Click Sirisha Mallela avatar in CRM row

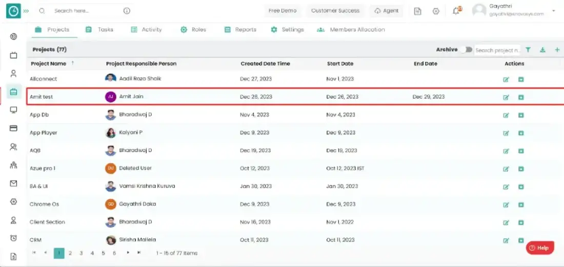pos(111,240)
